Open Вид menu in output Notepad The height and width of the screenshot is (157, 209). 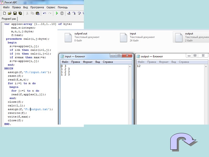173,62
